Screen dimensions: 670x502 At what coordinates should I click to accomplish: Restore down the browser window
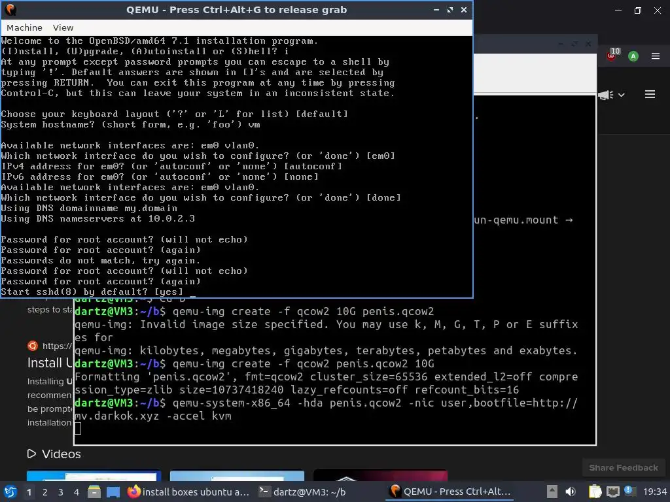pyautogui.click(x=638, y=10)
